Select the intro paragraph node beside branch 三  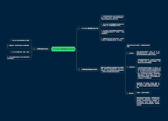112,70
